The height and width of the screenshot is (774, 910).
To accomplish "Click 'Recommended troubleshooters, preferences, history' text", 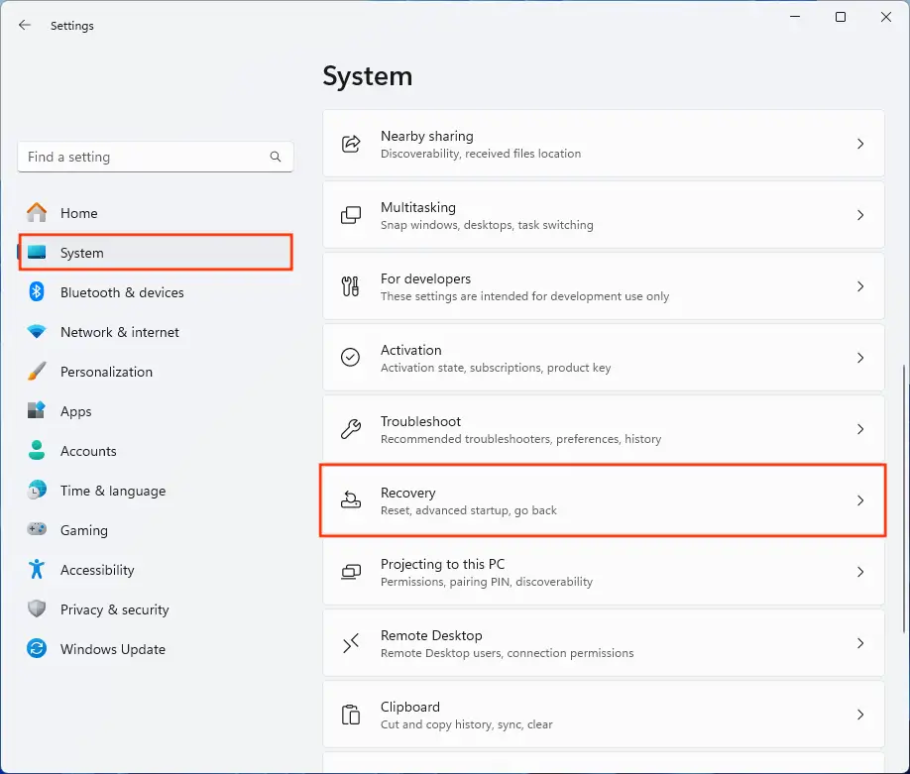I will [x=521, y=439].
